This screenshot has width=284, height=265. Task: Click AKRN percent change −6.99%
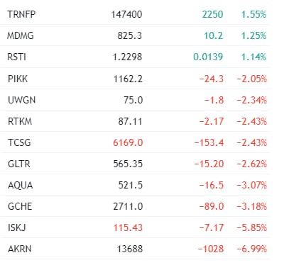[252, 249]
